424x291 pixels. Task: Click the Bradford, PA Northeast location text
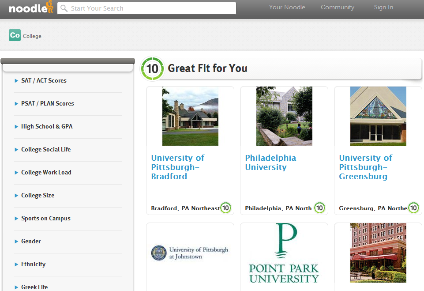click(x=185, y=208)
